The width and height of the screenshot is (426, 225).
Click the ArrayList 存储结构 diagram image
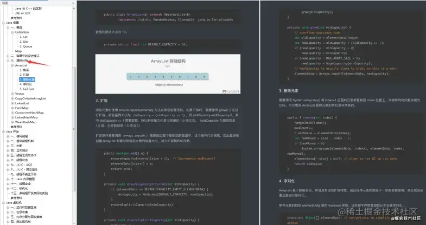point(168,74)
